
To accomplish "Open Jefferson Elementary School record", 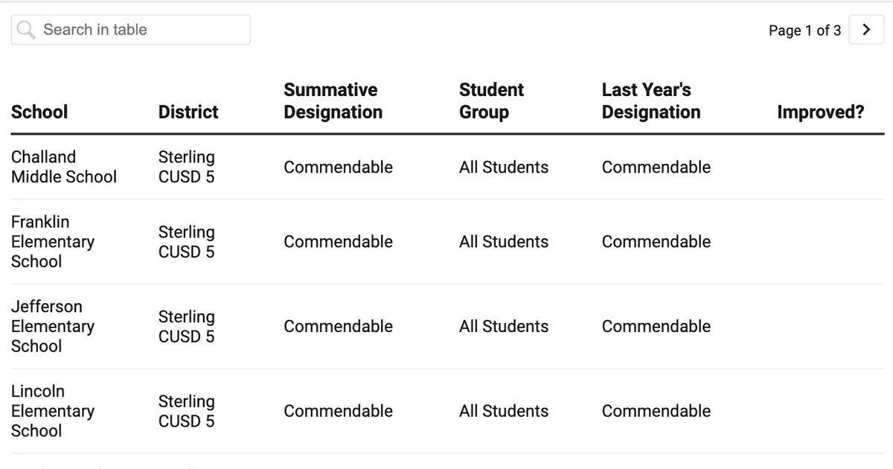I will [53, 326].
